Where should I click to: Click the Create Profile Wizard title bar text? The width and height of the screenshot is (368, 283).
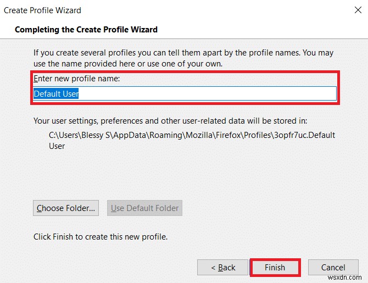click(42, 10)
